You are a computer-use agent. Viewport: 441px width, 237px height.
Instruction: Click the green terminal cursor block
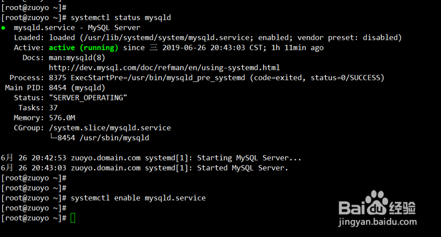pos(73,218)
